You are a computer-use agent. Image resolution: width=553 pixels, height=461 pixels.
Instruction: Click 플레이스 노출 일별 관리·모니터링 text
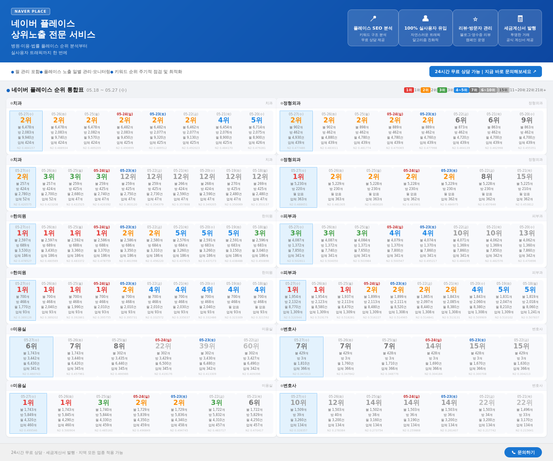77,72
